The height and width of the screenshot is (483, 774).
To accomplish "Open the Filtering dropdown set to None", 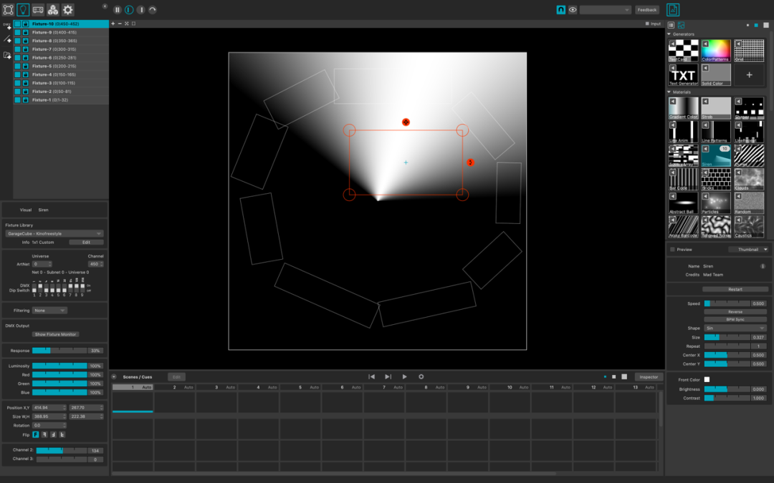I will (x=49, y=311).
